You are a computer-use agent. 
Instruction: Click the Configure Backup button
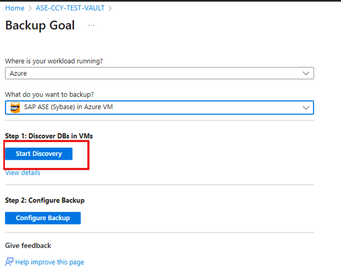click(x=43, y=218)
